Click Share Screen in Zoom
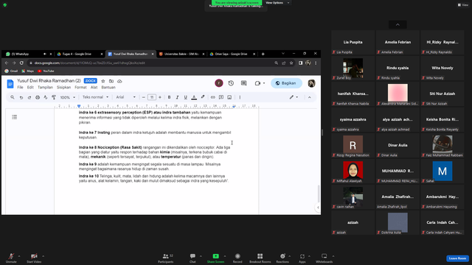This screenshot has width=472, height=265. pos(215,258)
